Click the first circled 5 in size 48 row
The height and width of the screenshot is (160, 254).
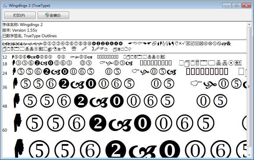[30, 101]
